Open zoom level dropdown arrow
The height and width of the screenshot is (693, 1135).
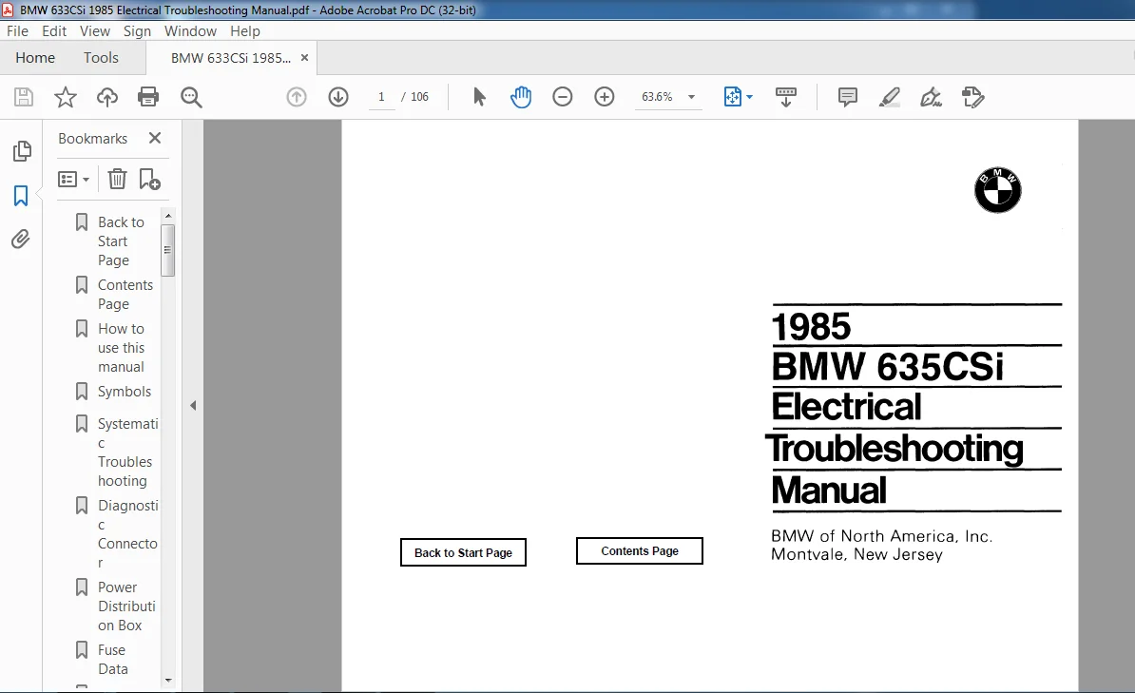coord(691,97)
